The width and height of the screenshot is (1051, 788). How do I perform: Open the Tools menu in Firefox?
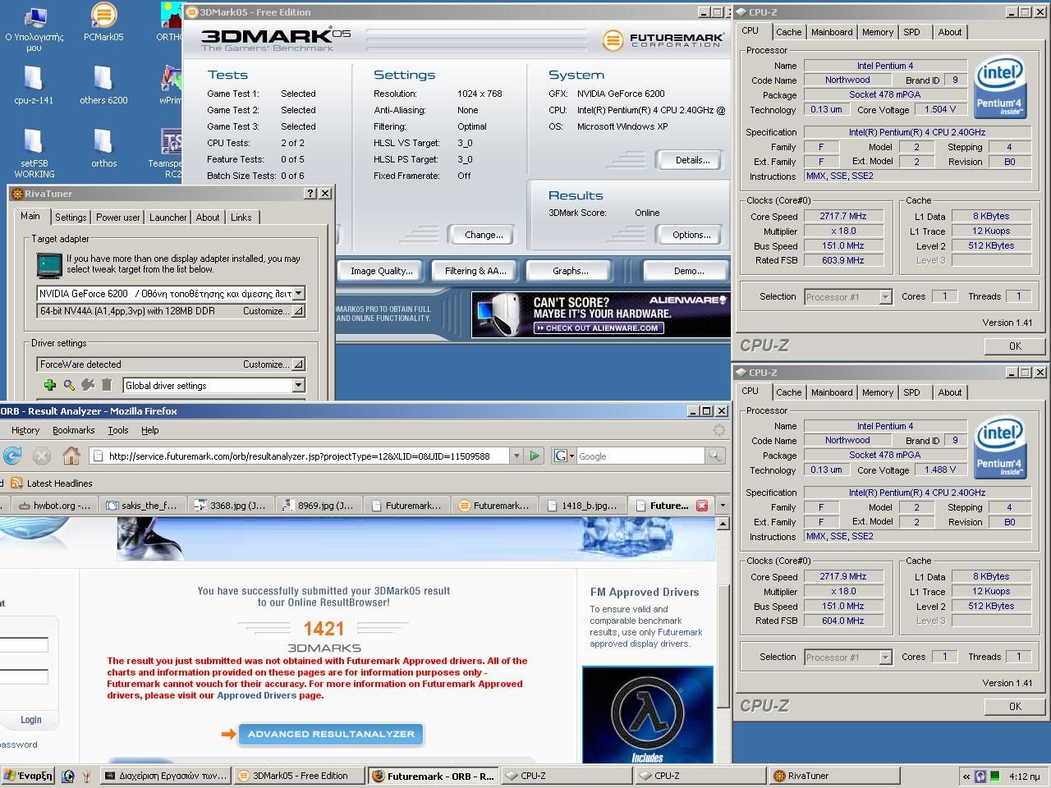tap(118, 430)
